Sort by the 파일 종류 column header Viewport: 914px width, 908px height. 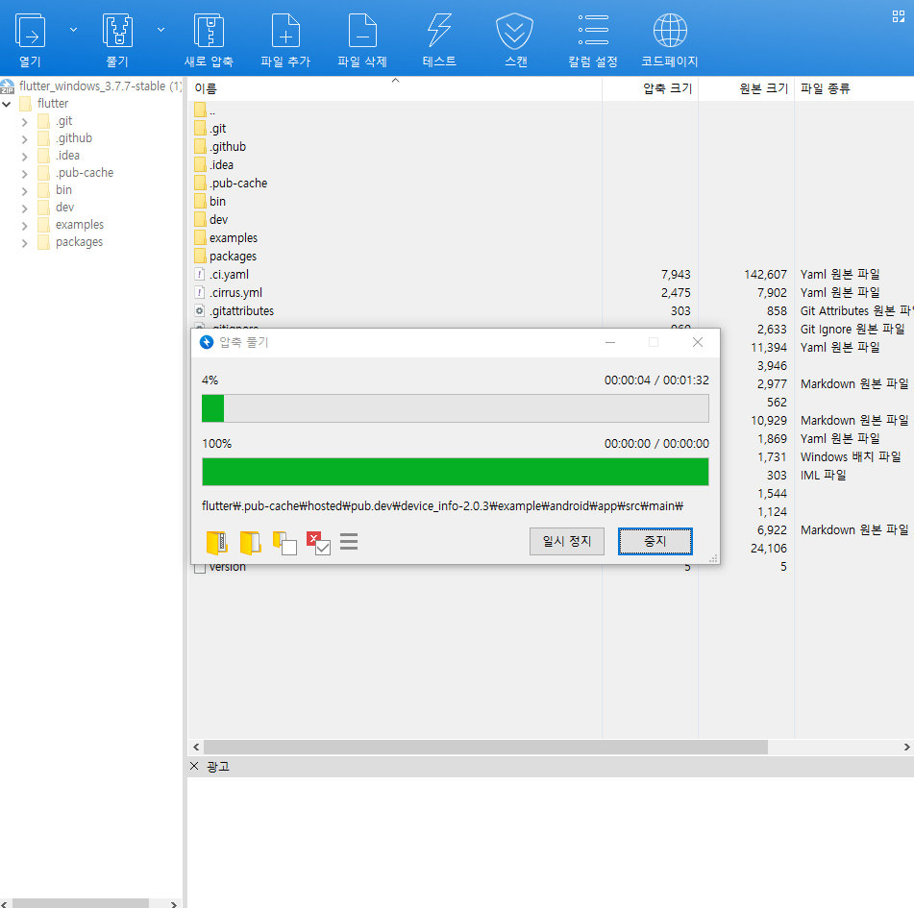tap(854, 88)
